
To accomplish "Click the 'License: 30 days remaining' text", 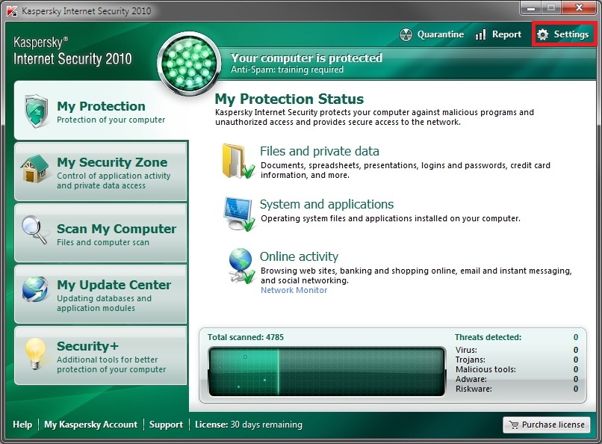I will [x=249, y=425].
